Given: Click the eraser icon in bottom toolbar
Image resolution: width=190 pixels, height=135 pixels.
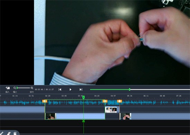Looking at the screenshot, I should [x=9, y=133].
